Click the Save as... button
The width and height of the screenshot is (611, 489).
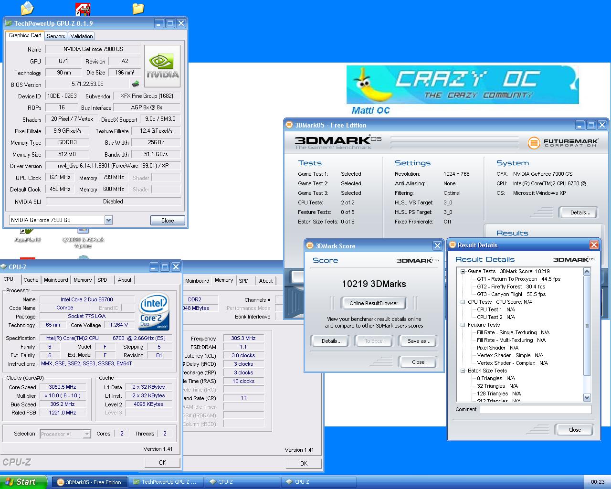[x=419, y=341]
